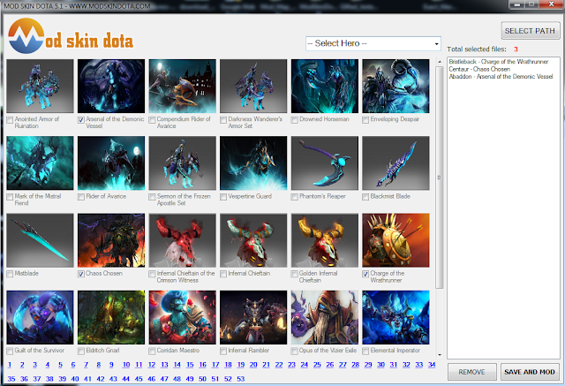Image resolution: width=565 pixels, height=386 pixels.
Task: Select Centaur - Chaos Chosen list entry
Action: 479,69
